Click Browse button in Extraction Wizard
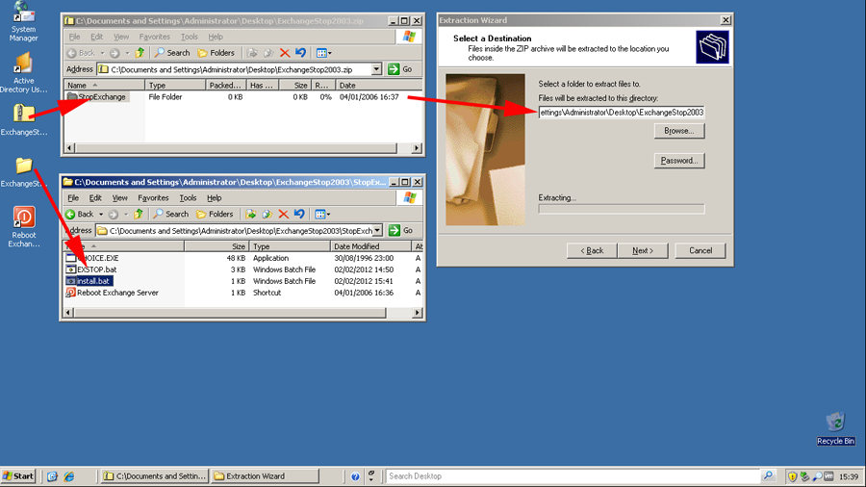 [679, 131]
